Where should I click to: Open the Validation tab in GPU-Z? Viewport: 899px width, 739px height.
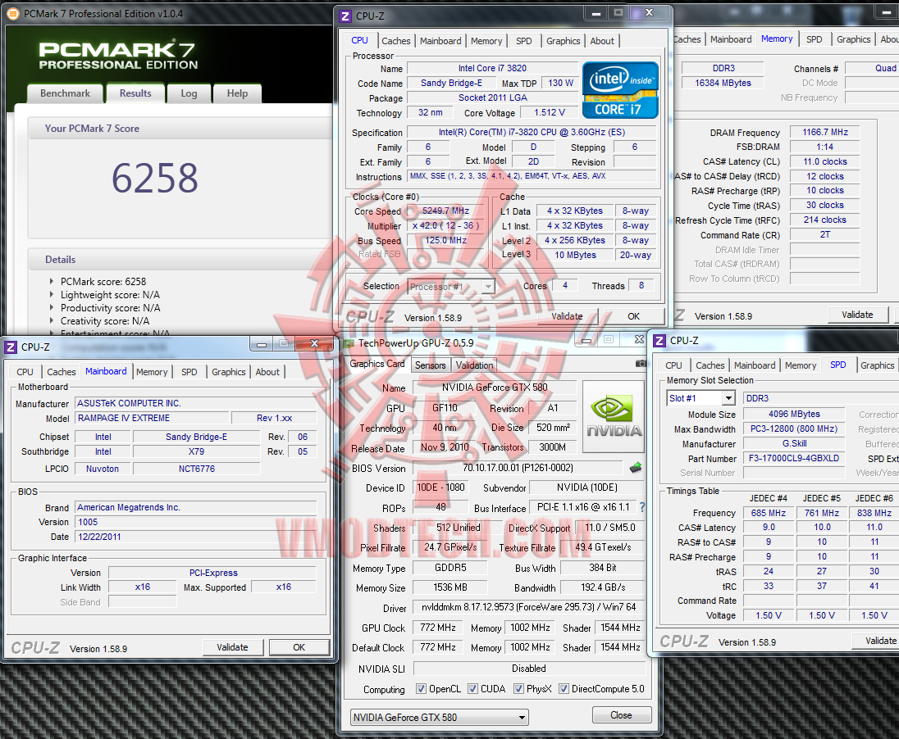474,365
